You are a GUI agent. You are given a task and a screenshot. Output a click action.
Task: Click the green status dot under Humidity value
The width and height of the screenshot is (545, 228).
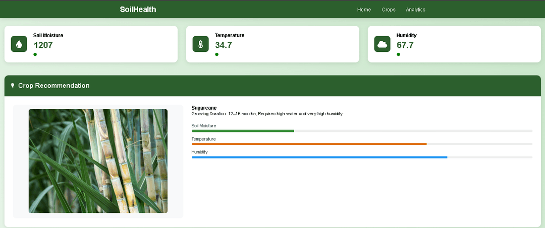(398, 54)
